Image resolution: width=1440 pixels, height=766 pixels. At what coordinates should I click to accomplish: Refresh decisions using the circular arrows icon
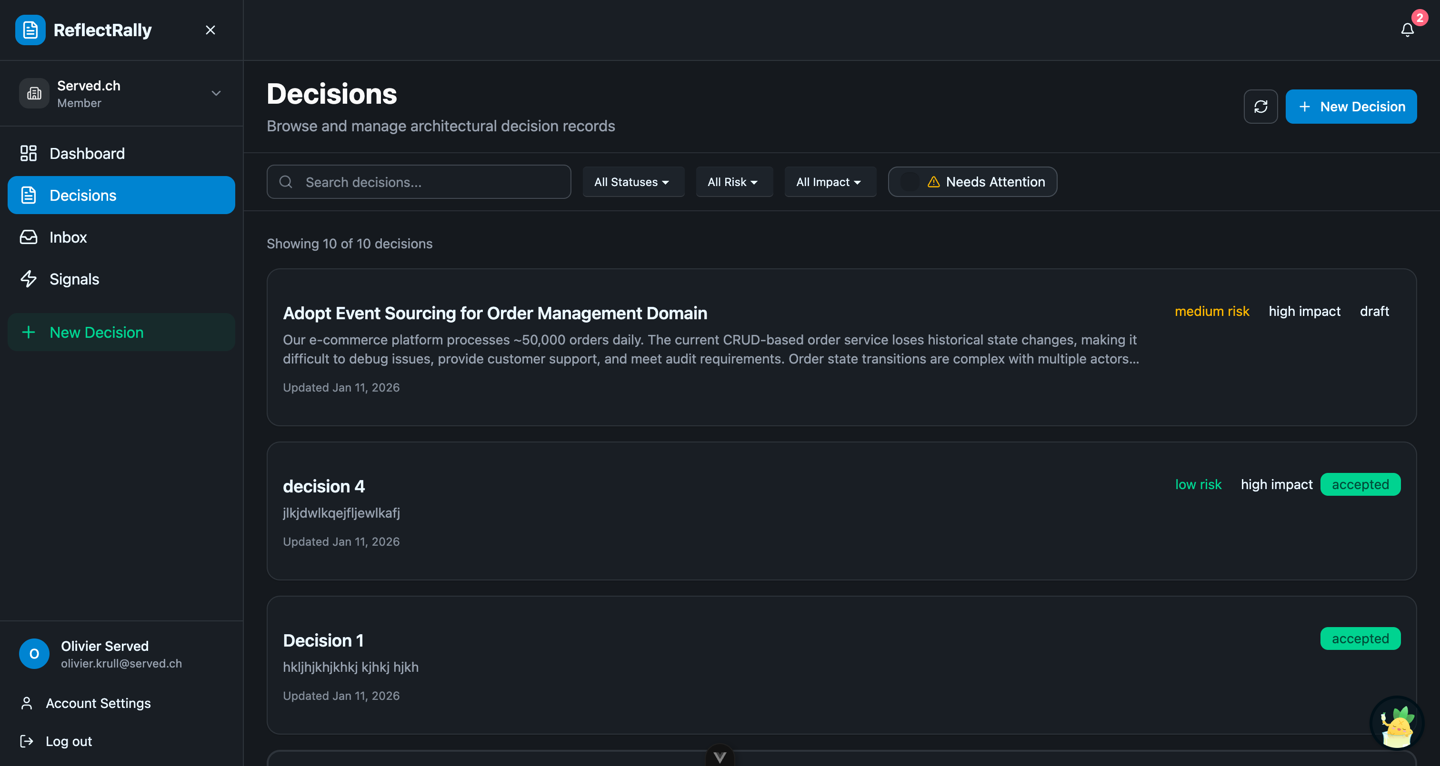point(1260,106)
